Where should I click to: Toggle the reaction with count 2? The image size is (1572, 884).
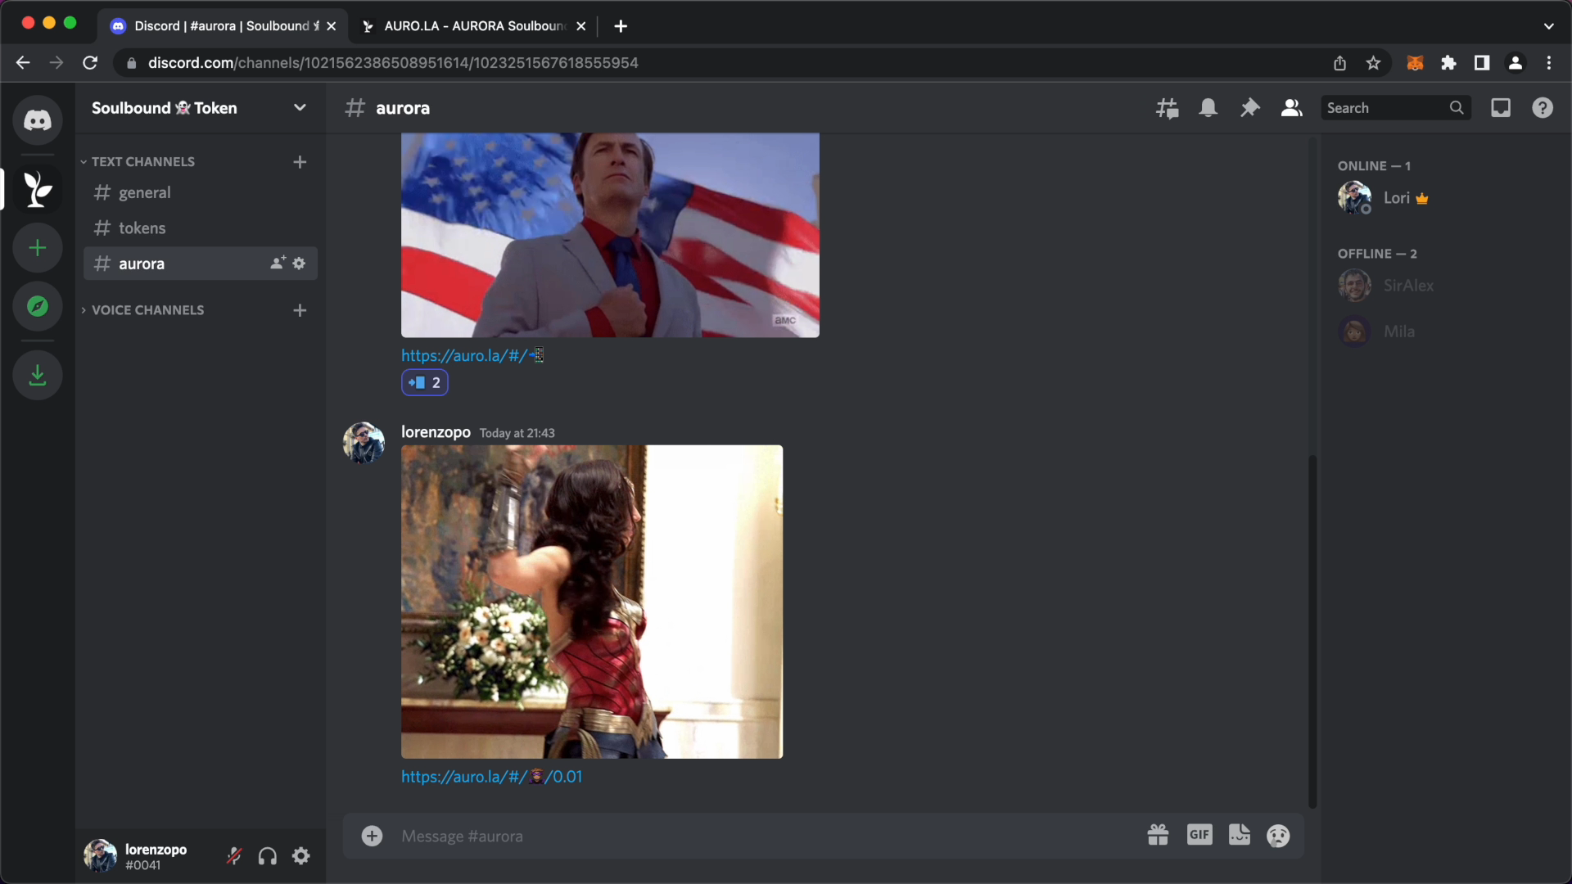pyautogui.click(x=425, y=382)
